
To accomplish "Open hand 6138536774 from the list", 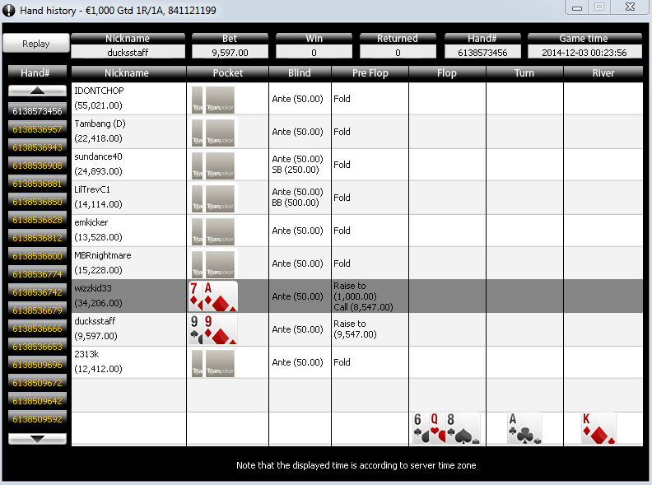I will click(37, 274).
